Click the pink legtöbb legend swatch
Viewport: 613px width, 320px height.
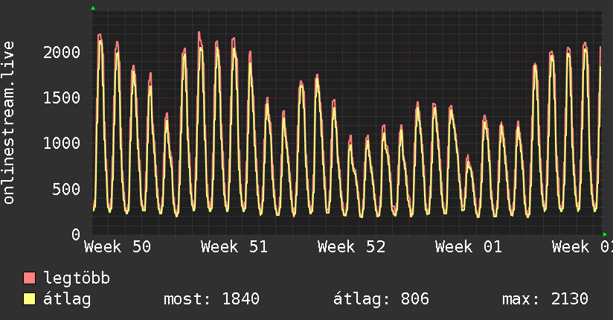29,278
